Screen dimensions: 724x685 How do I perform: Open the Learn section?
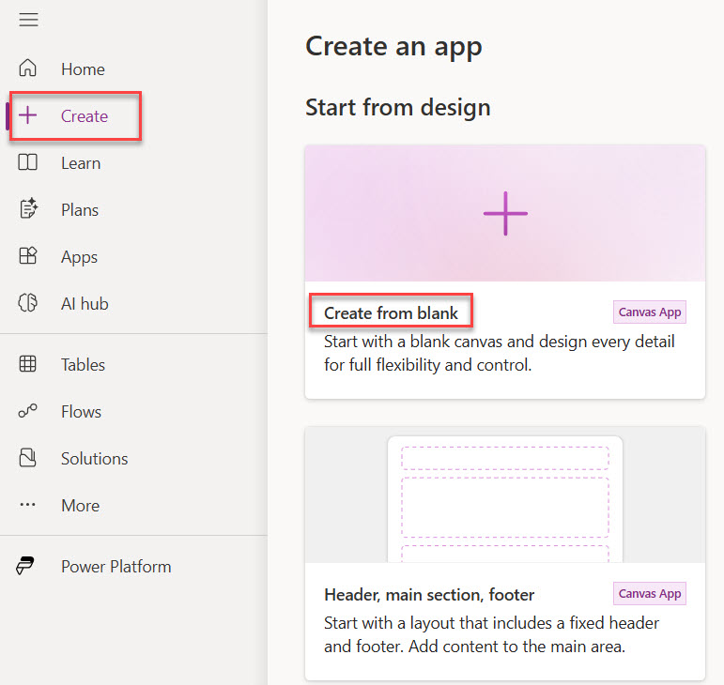coord(81,163)
